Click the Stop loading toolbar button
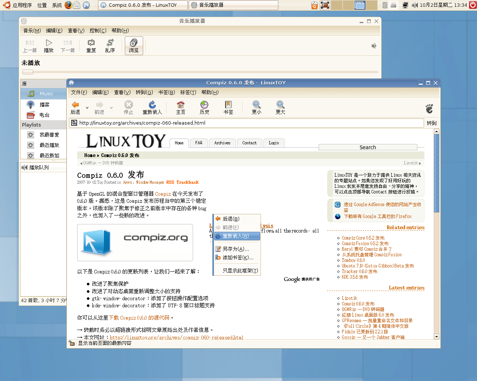Viewport: 477px width, 381px height. (129, 108)
